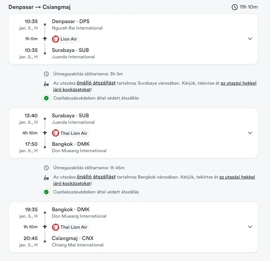Click 'önálló átszállást' term in Surabaya notice
Viewport: 270px width, 261px height.
click(96, 84)
